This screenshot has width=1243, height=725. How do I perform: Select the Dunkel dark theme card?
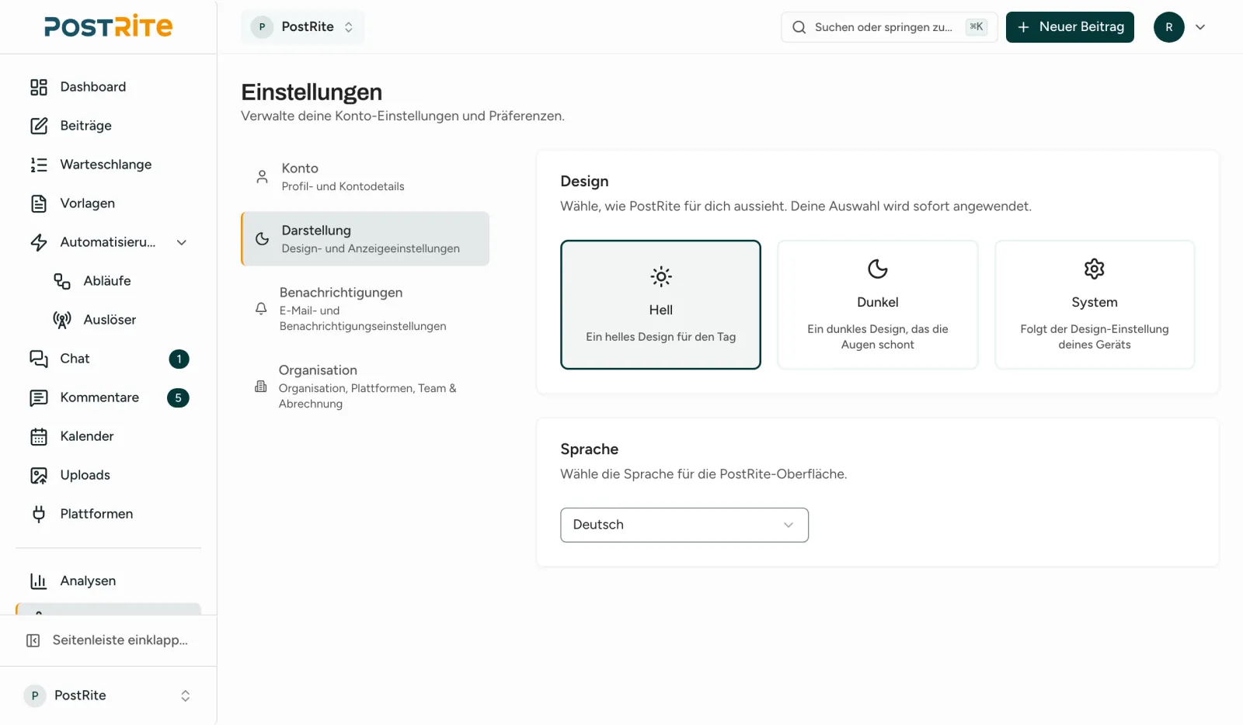(878, 304)
